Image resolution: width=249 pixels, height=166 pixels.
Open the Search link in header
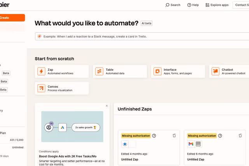coord(173,5)
